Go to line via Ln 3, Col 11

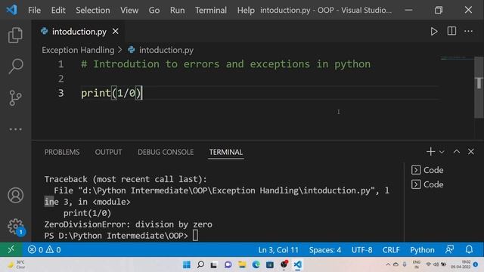click(278, 250)
